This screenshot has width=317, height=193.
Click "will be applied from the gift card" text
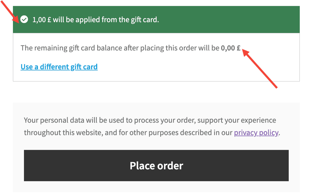[106, 20]
